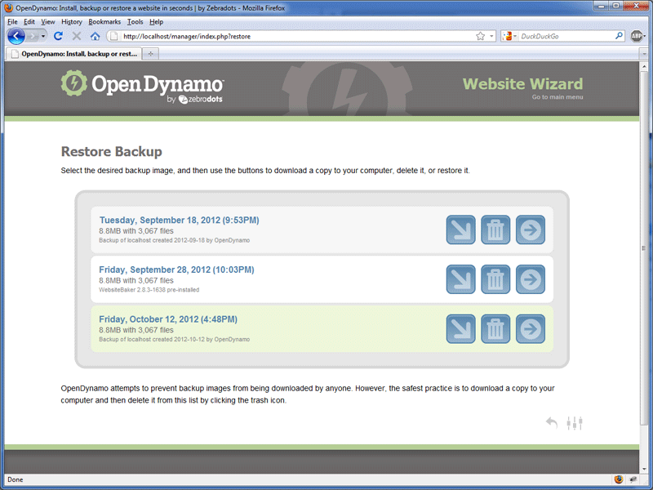Delete the September 28 backup via trash icon

(495, 278)
